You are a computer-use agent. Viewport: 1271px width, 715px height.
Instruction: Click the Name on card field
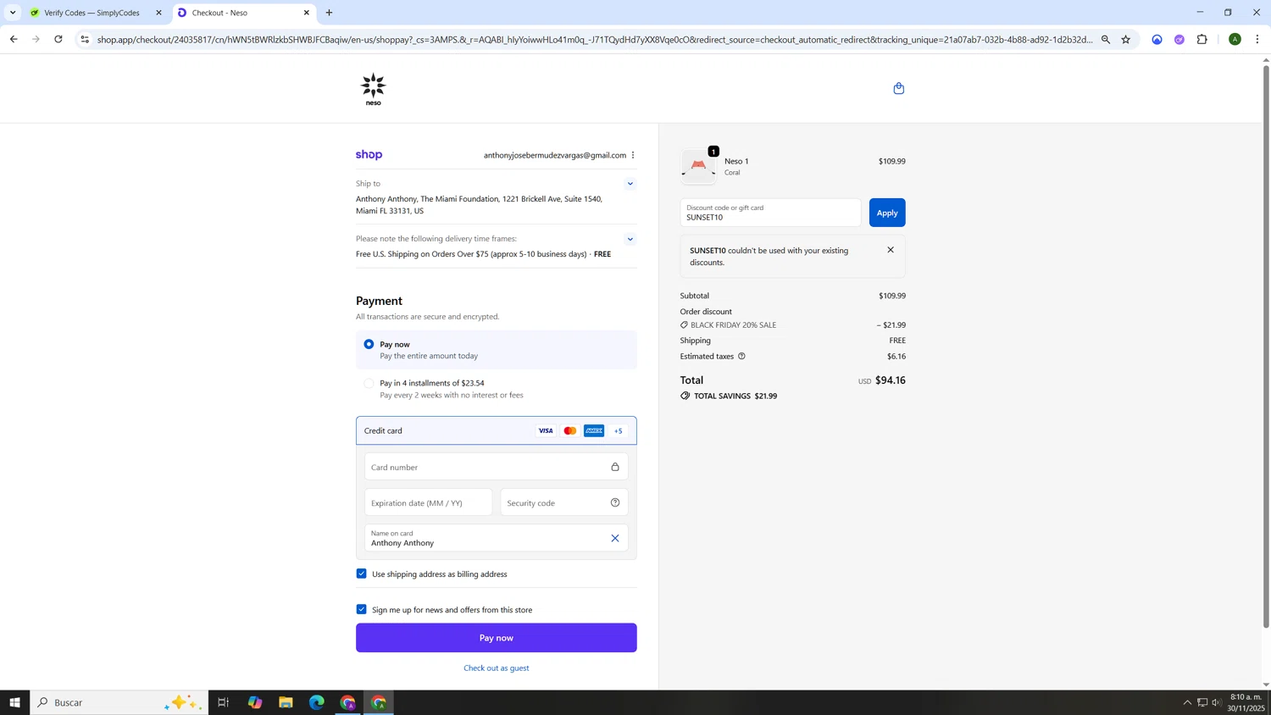[x=497, y=538]
